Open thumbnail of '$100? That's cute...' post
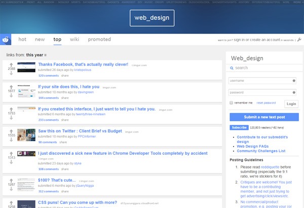Viewport: 304px width, 208px height. (26, 185)
